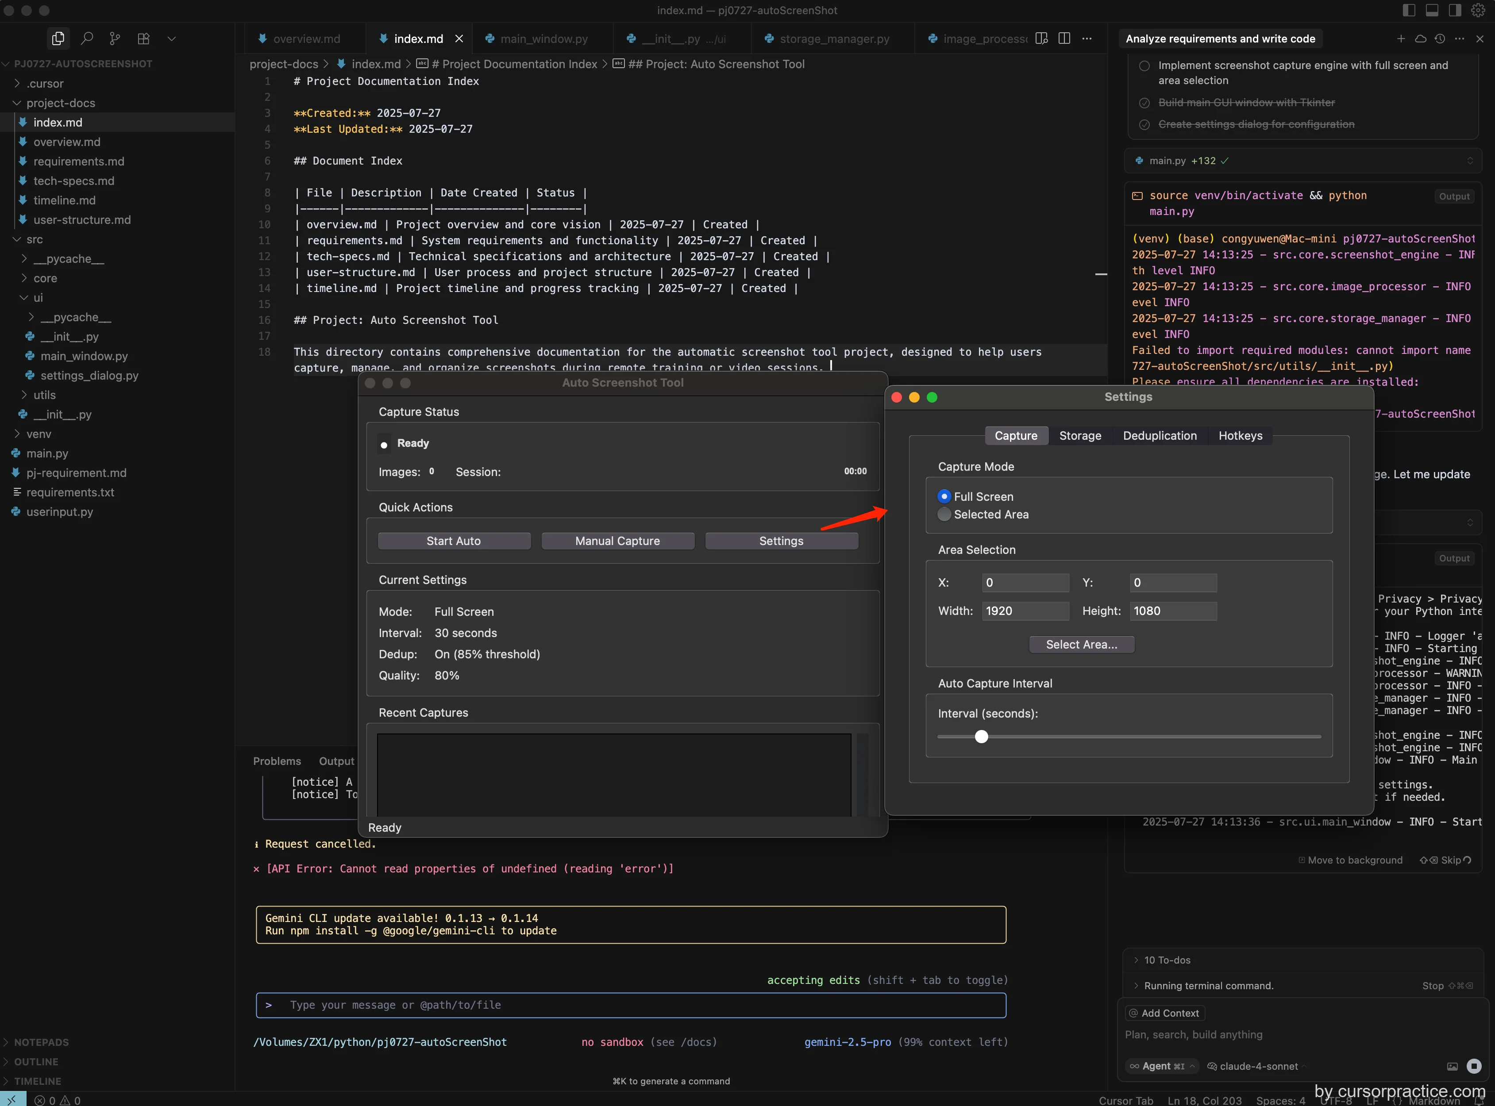Click Settings button in Auto Screenshot Tool
The height and width of the screenshot is (1106, 1495).
(x=781, y=540)
